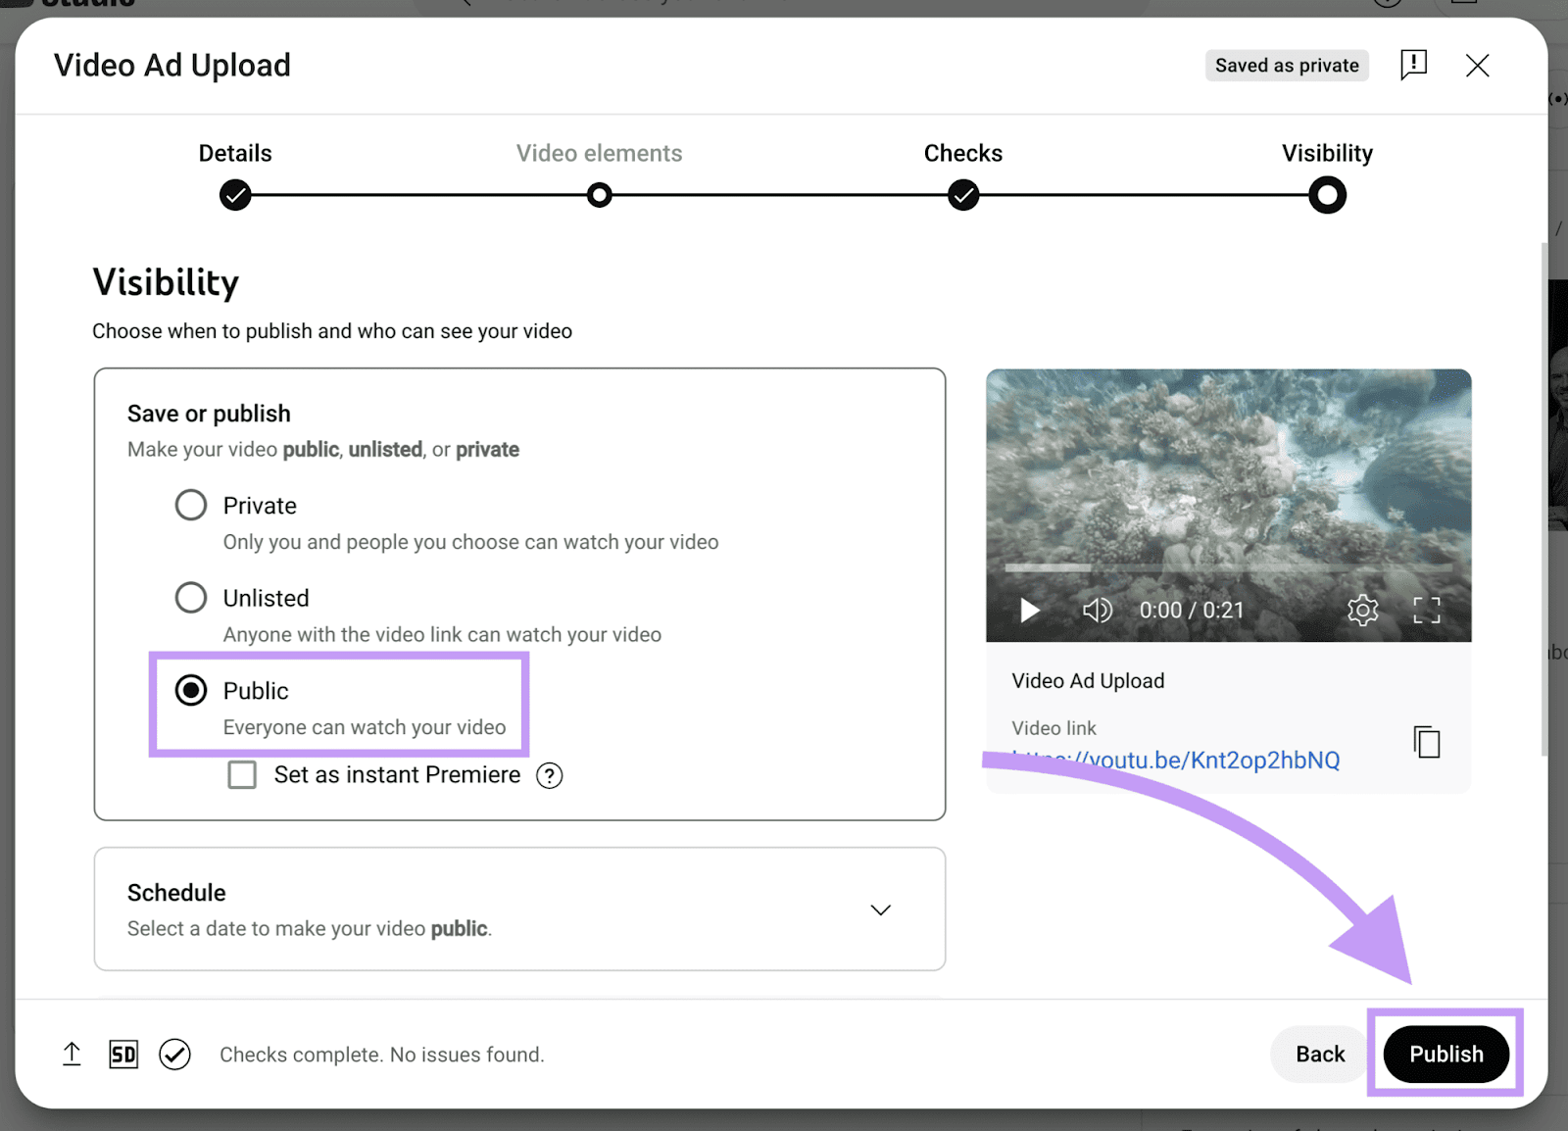Enter fullscreen on the video preview

tap(1428, 610)
